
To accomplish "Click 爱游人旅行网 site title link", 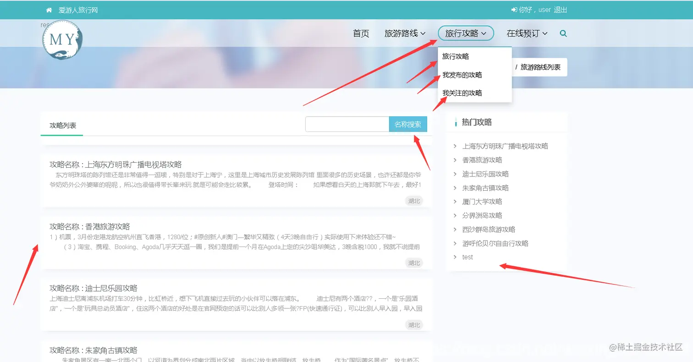I will pos(78,10).
